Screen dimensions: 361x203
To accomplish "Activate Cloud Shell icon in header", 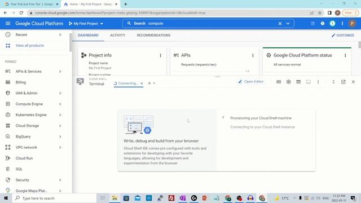I will [x=312, y=24].
